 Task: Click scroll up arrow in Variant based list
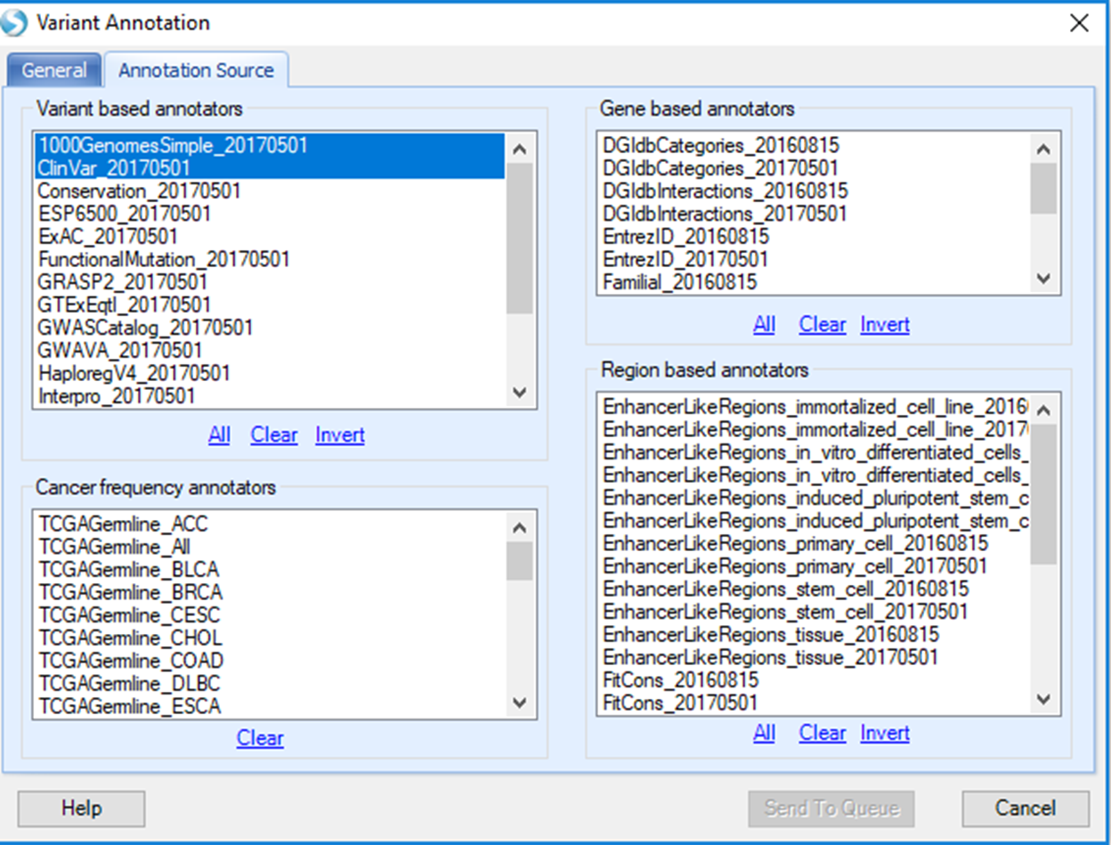[x=521, y=148]
